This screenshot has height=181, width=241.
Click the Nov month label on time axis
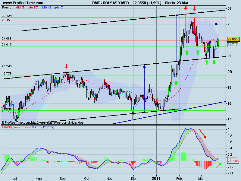(110, 179)
